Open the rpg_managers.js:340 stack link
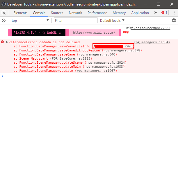The height and width of the screenshot is (177, 178). [97, 54]
